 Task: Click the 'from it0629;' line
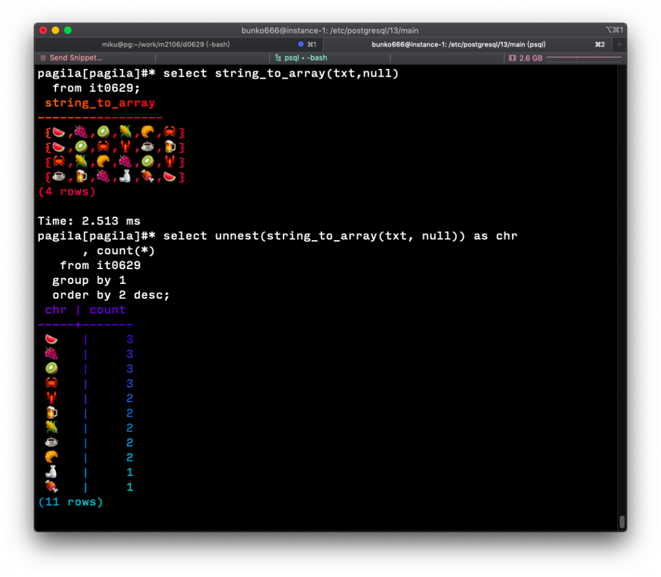(96, 88)
